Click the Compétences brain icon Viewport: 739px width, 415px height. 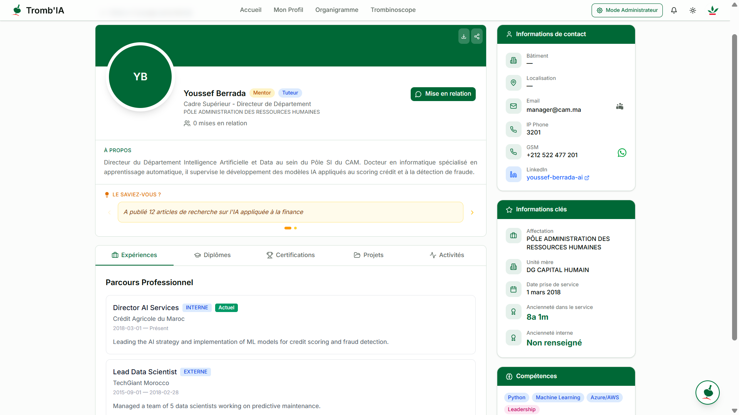[x=509, y=377]
